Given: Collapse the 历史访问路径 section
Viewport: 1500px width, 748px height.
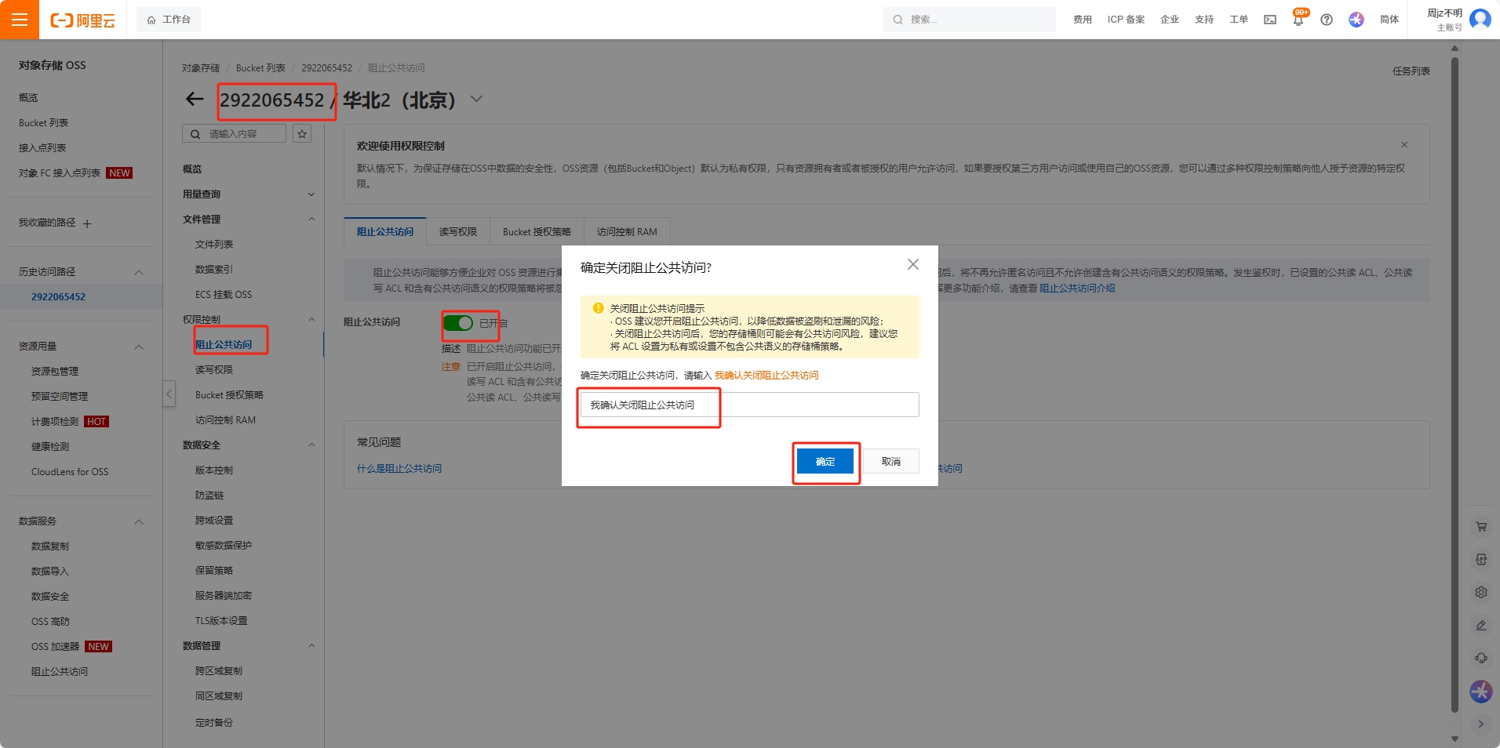Looking at the screenshot, I should pos(139,272).
